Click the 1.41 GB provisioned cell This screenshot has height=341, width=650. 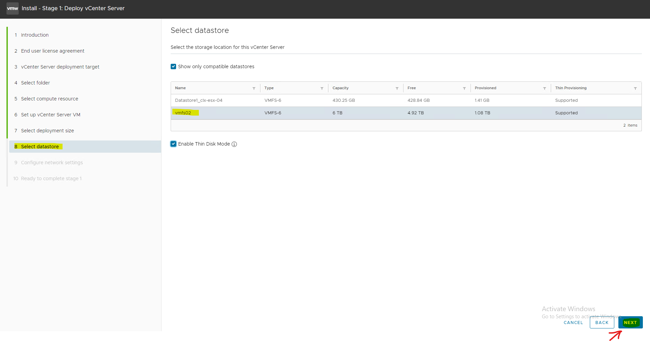coord(482,100)
